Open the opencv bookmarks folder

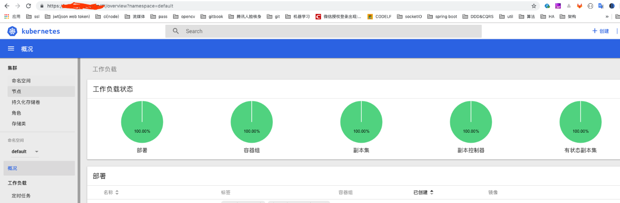point(184,16)
